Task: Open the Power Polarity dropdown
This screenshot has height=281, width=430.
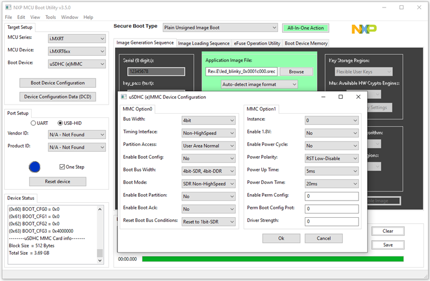Action: coord(332,158)
